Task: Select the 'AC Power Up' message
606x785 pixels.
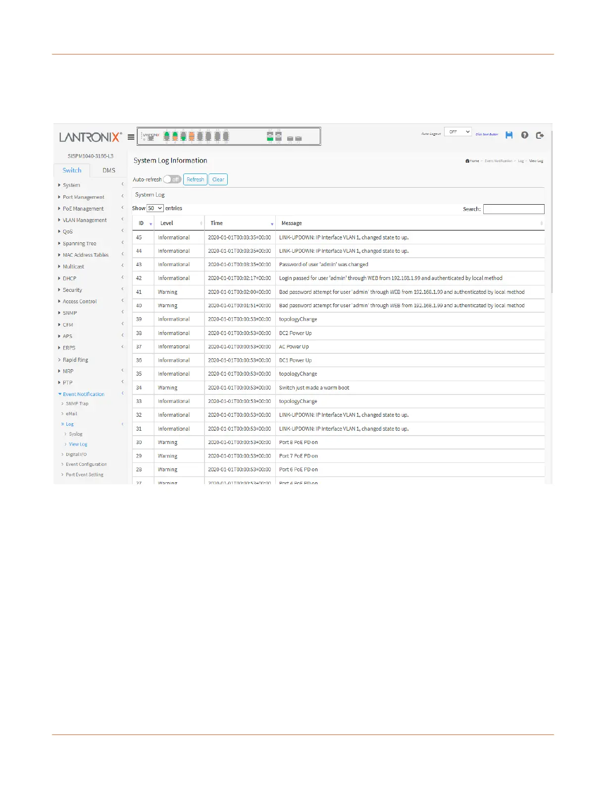Action: coord(294,347)
